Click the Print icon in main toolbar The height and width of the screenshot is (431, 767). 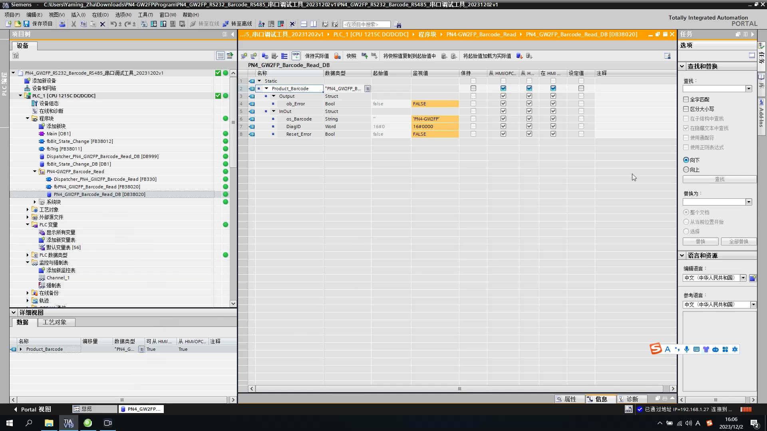pyautogui.click(x=62, y=24)
